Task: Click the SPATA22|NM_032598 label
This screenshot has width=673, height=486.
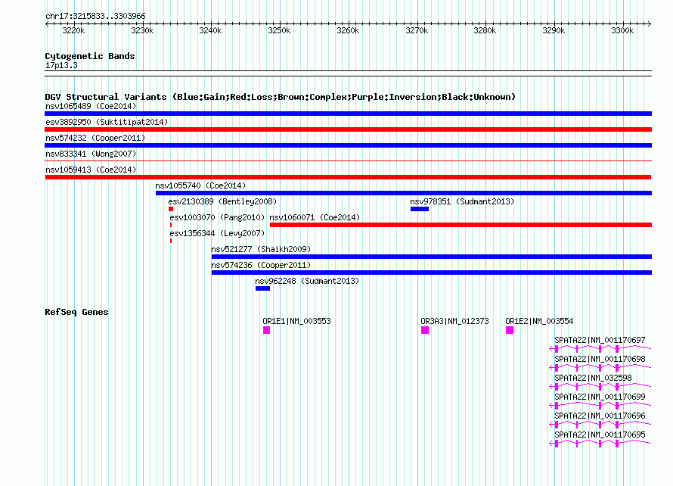Action: click(593, 378)
